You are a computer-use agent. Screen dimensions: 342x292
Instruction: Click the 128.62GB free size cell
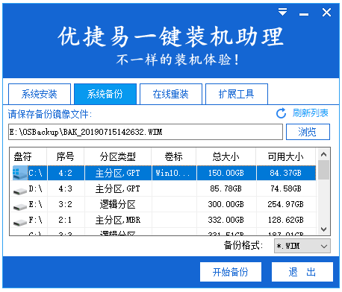(286, 220)
